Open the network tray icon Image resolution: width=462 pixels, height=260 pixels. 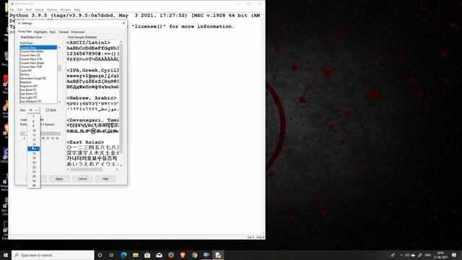tap(419, 255)
